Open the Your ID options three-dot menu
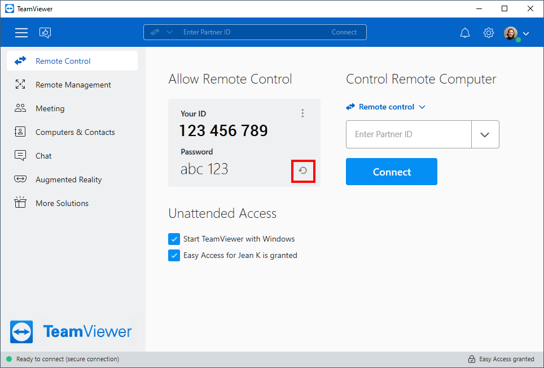544x368 pixels. [302, 113]
